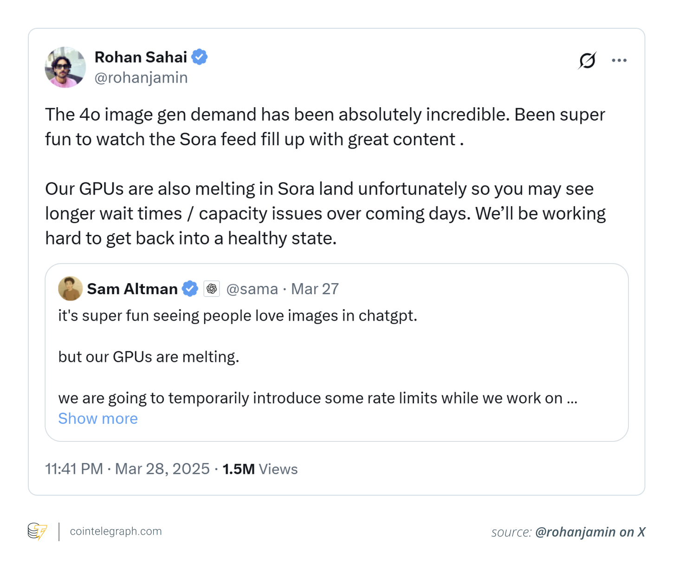Click Rohan Sahai's blue verified badge

click(200, 57)
